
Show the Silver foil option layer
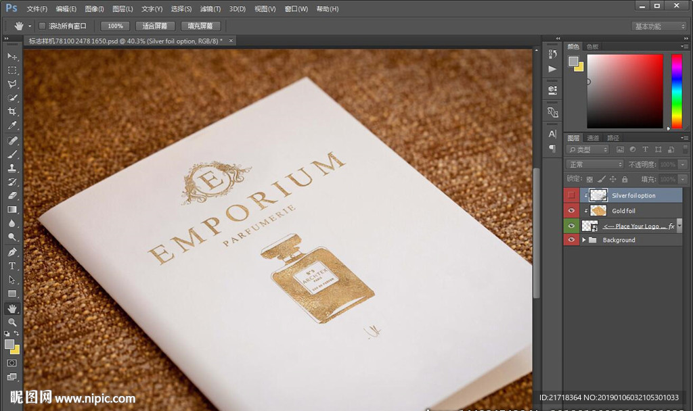click(x=571, y=195)
